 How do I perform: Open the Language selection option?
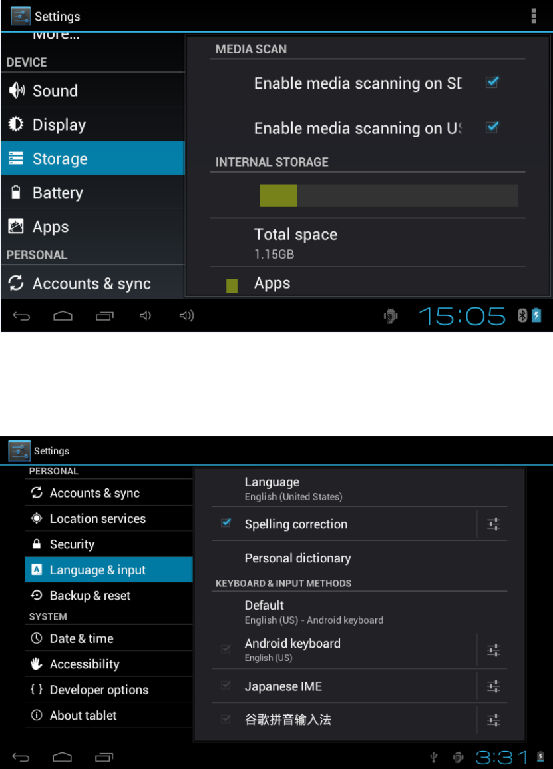(x=359, y=489)
